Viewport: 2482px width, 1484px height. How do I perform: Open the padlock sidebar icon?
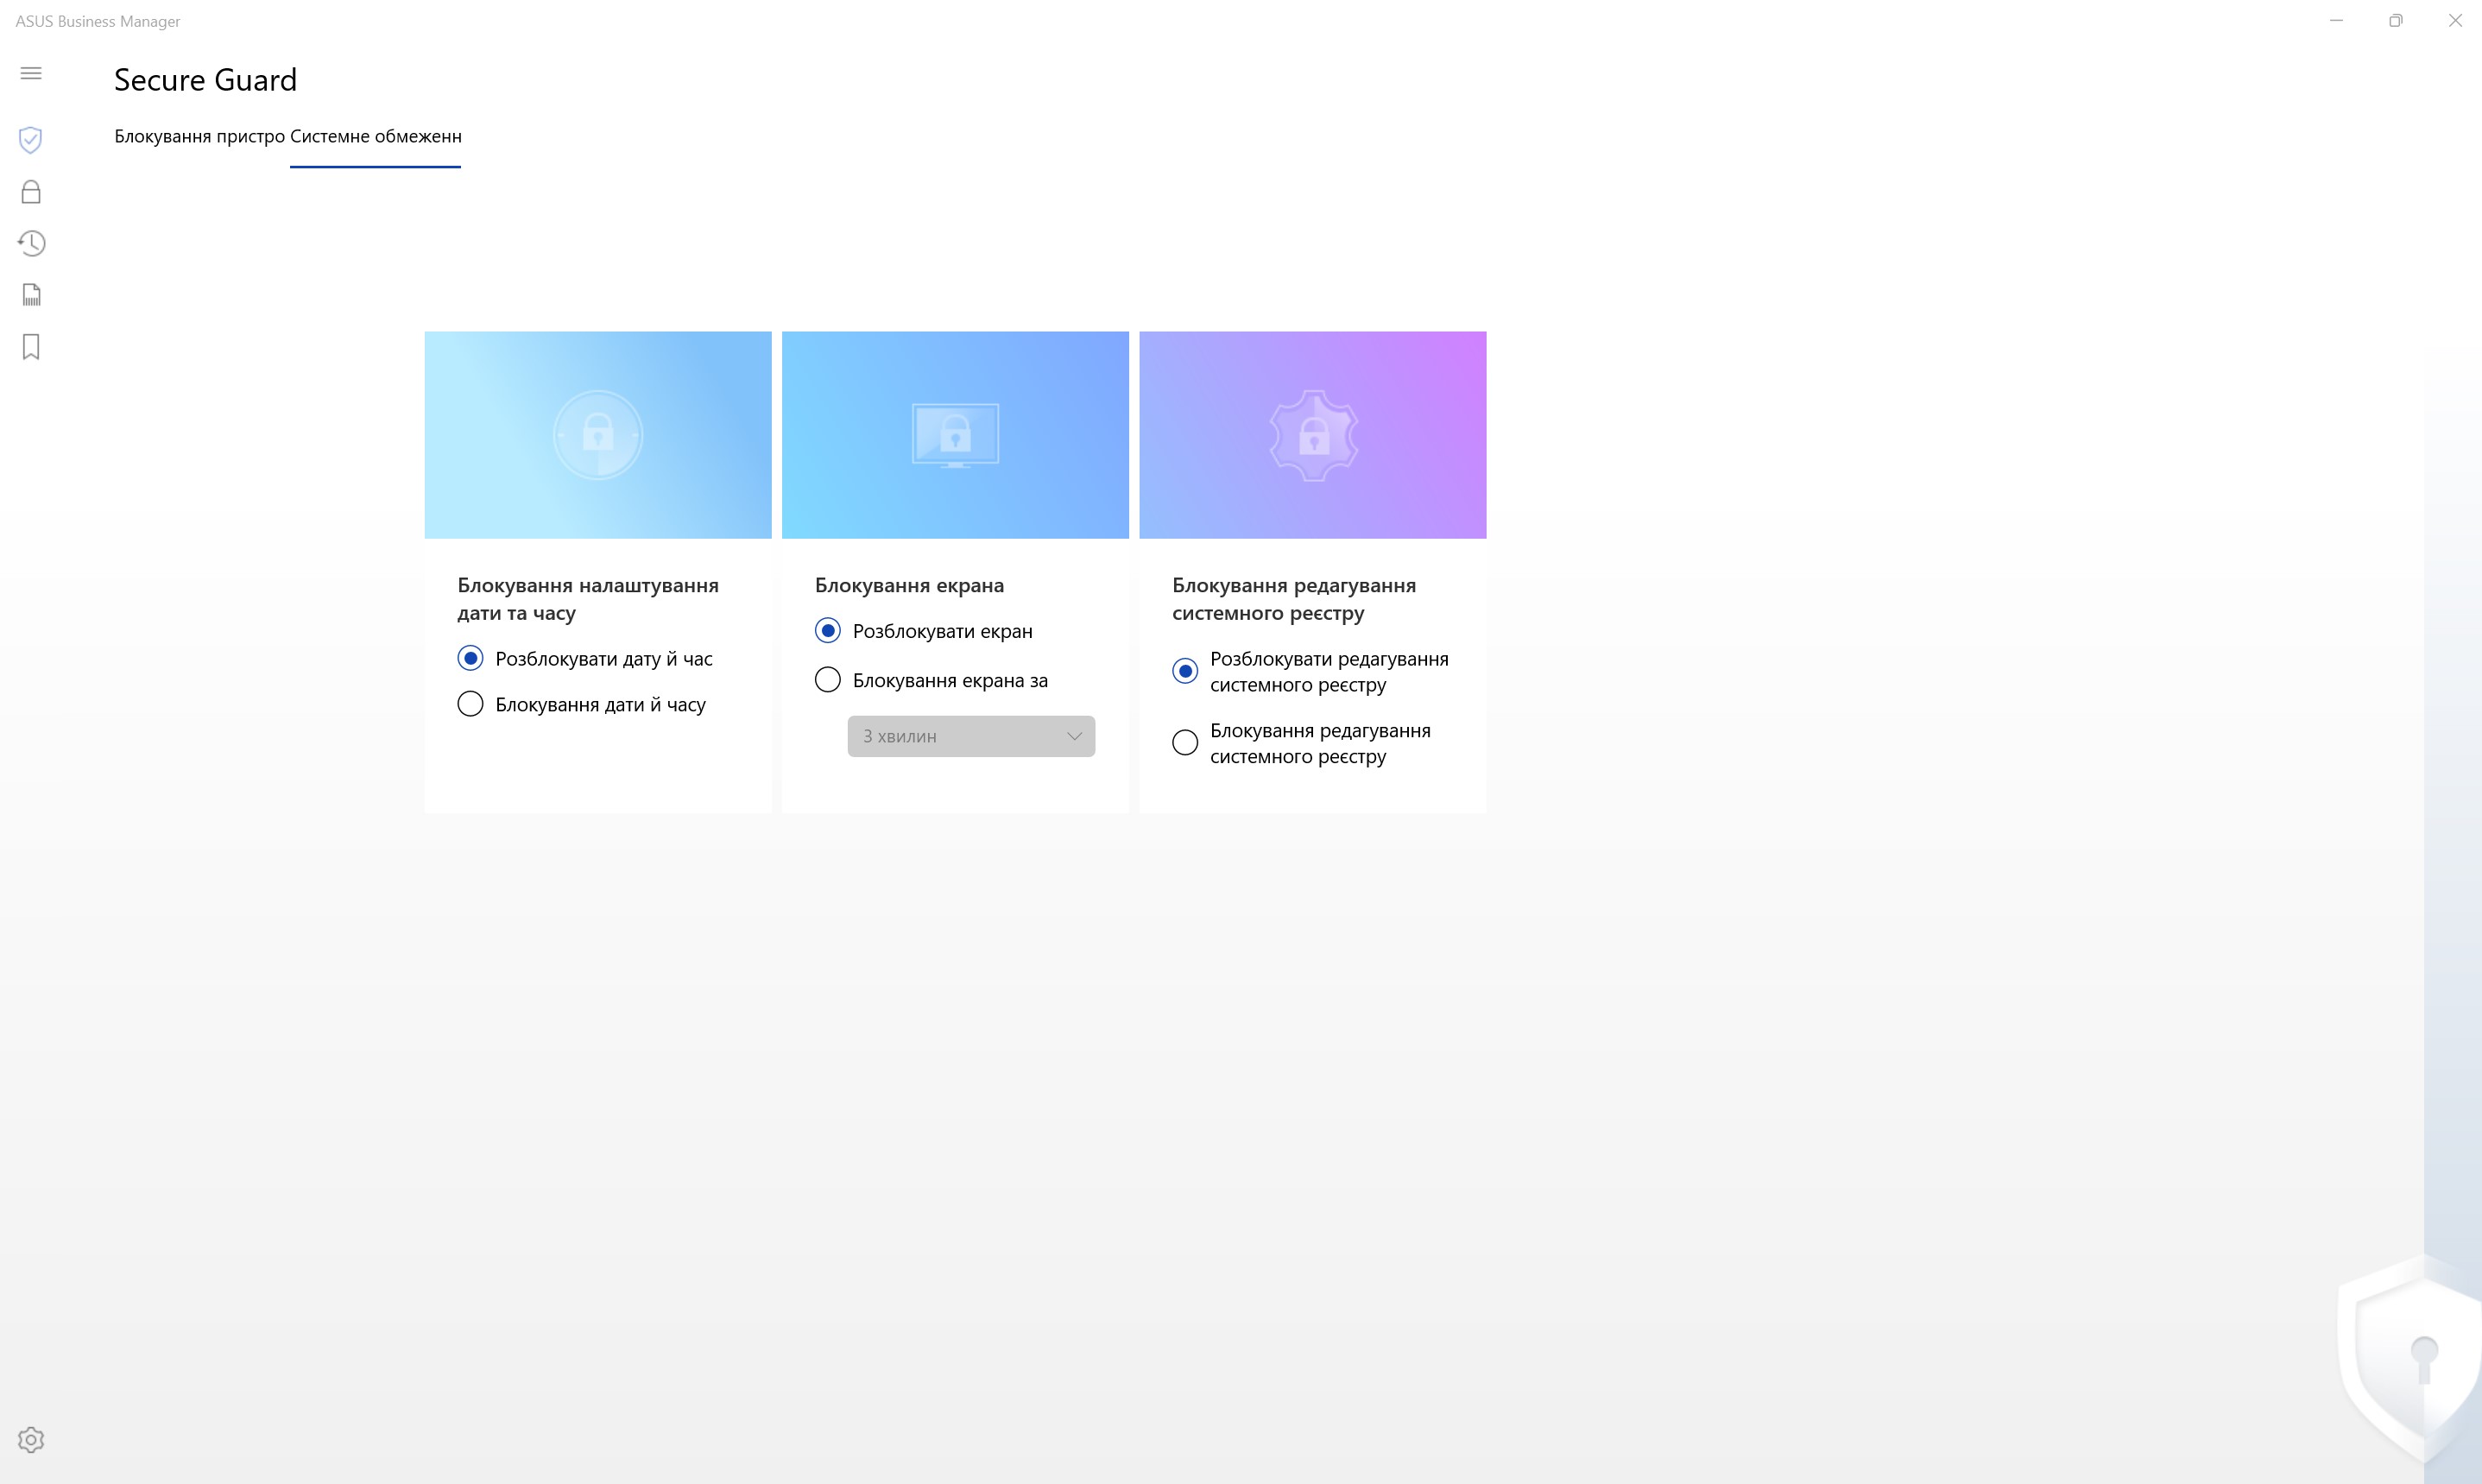point(31,192)
